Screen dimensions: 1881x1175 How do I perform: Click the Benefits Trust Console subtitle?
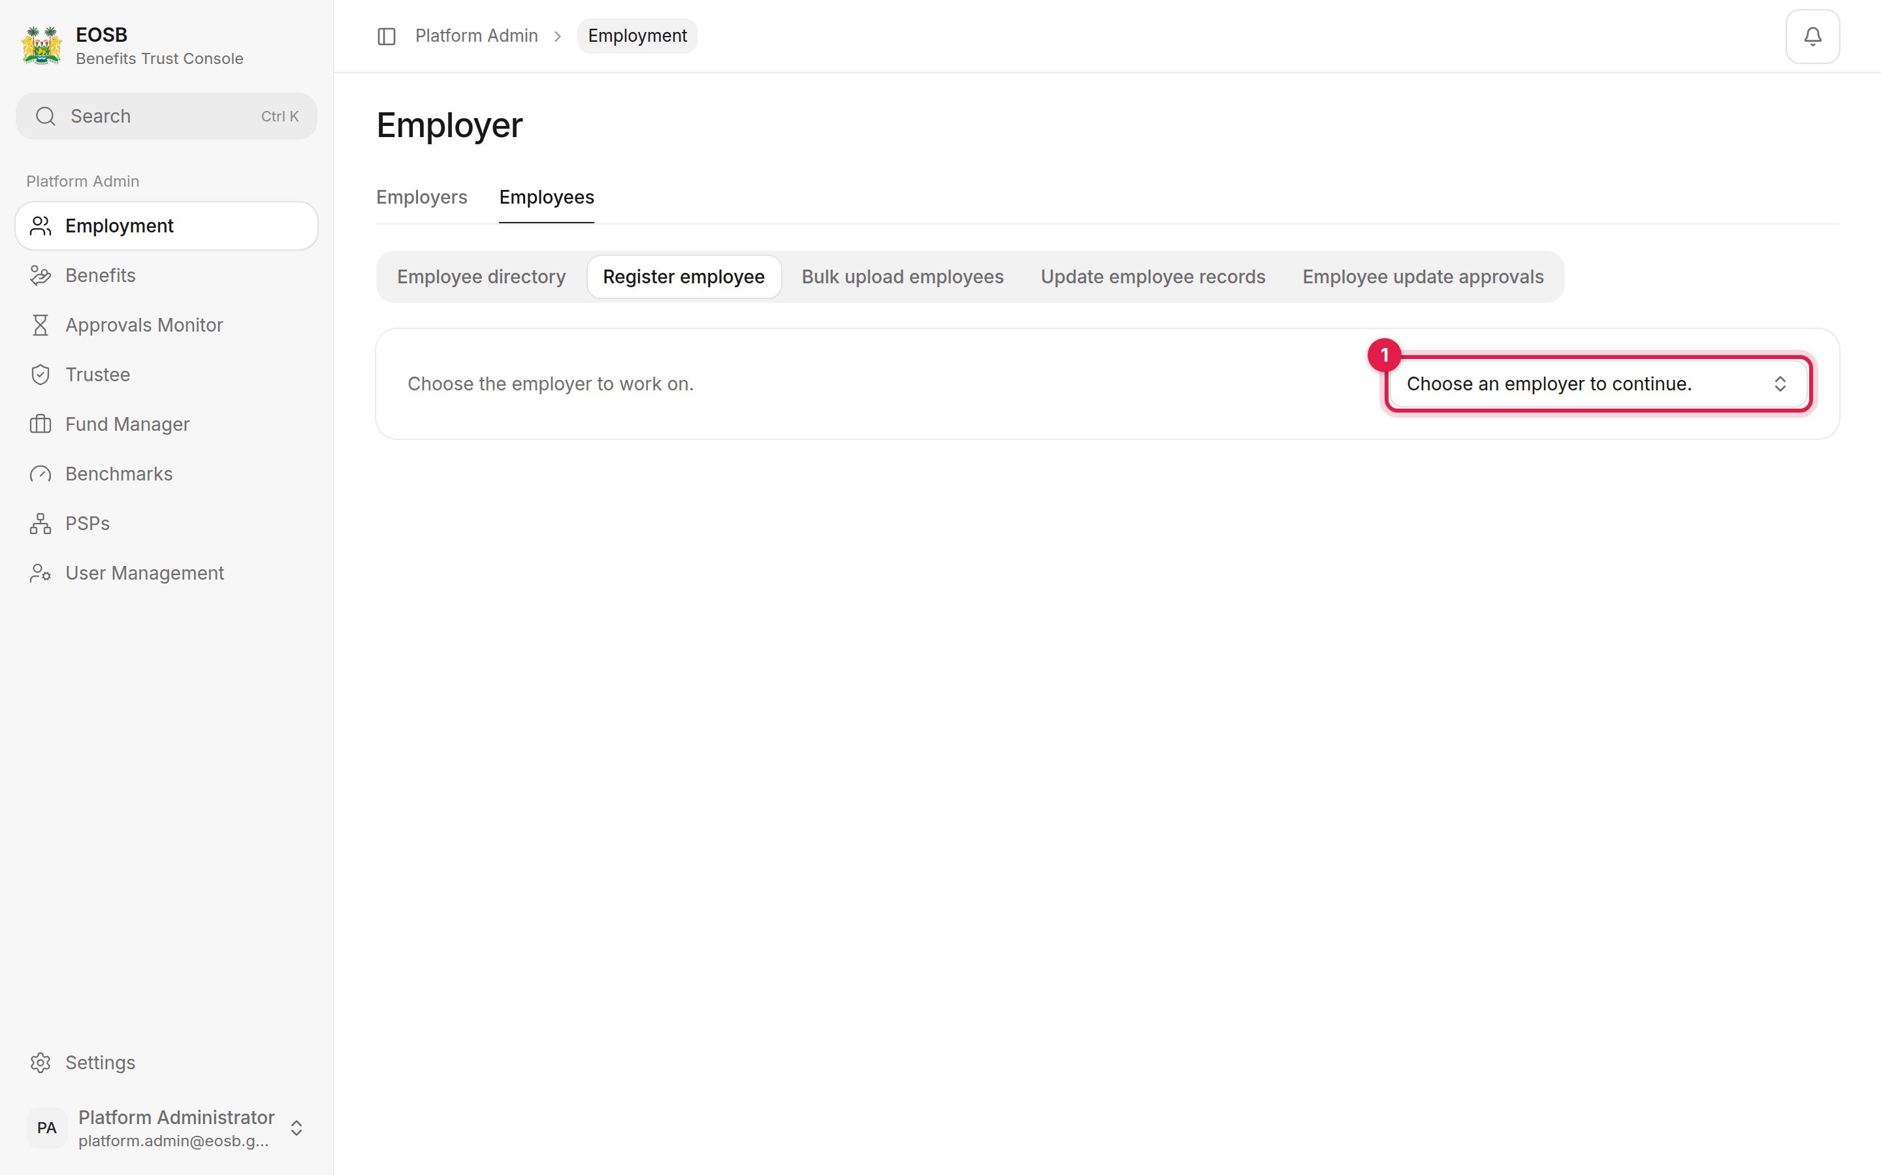[x=159, y=59]
